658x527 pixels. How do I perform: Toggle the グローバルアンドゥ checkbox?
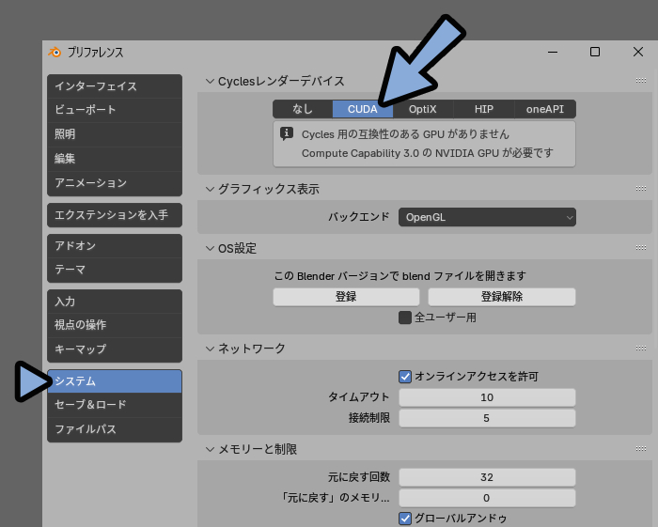(405, 519)
